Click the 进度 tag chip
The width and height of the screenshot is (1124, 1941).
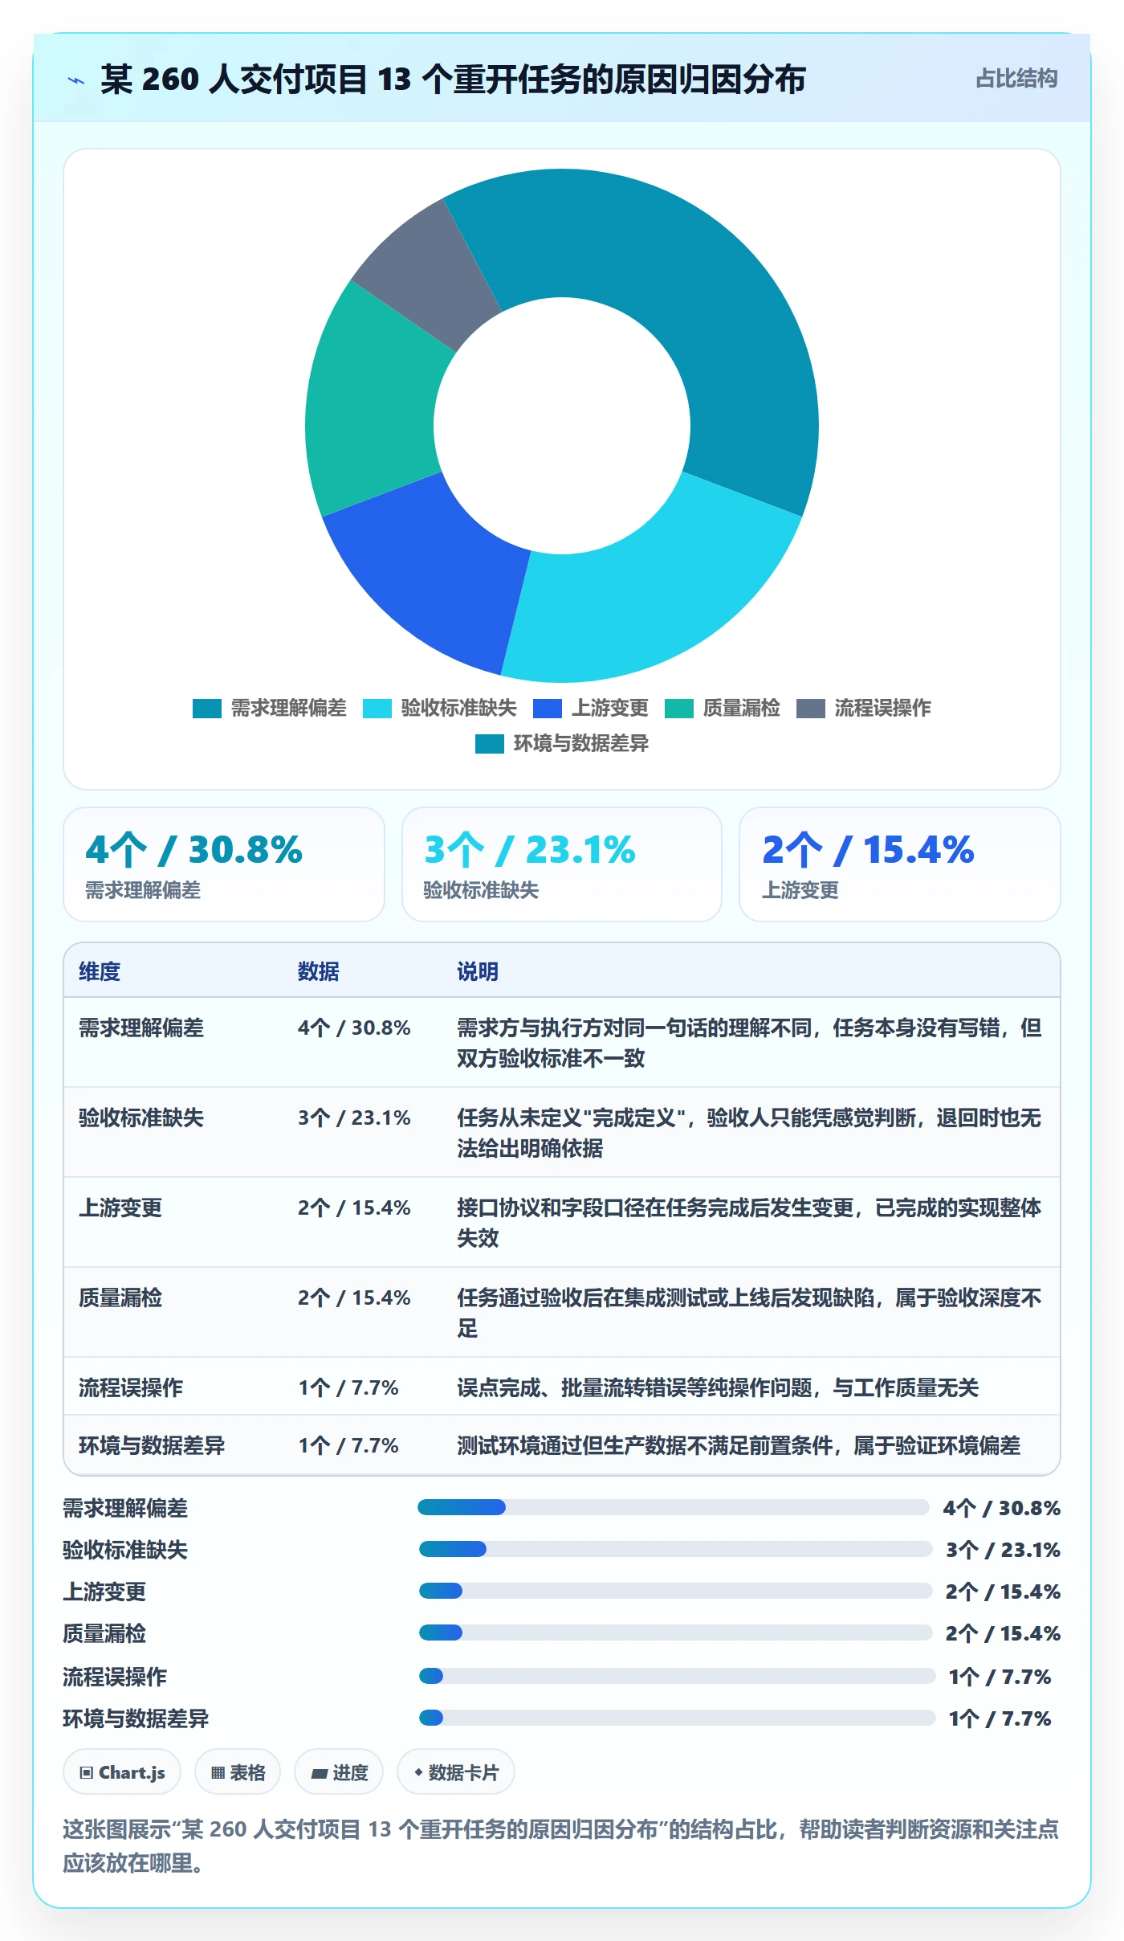click(x=339, y=1771)
